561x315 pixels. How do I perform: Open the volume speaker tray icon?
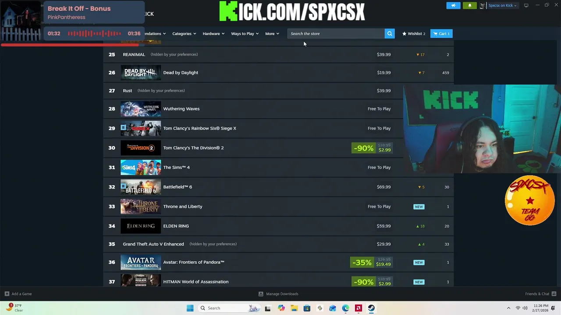click(525, 308)
